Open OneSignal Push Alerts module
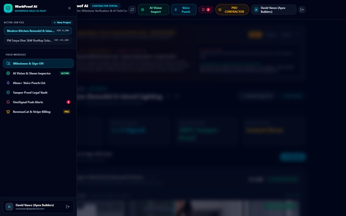 point(38,102)
